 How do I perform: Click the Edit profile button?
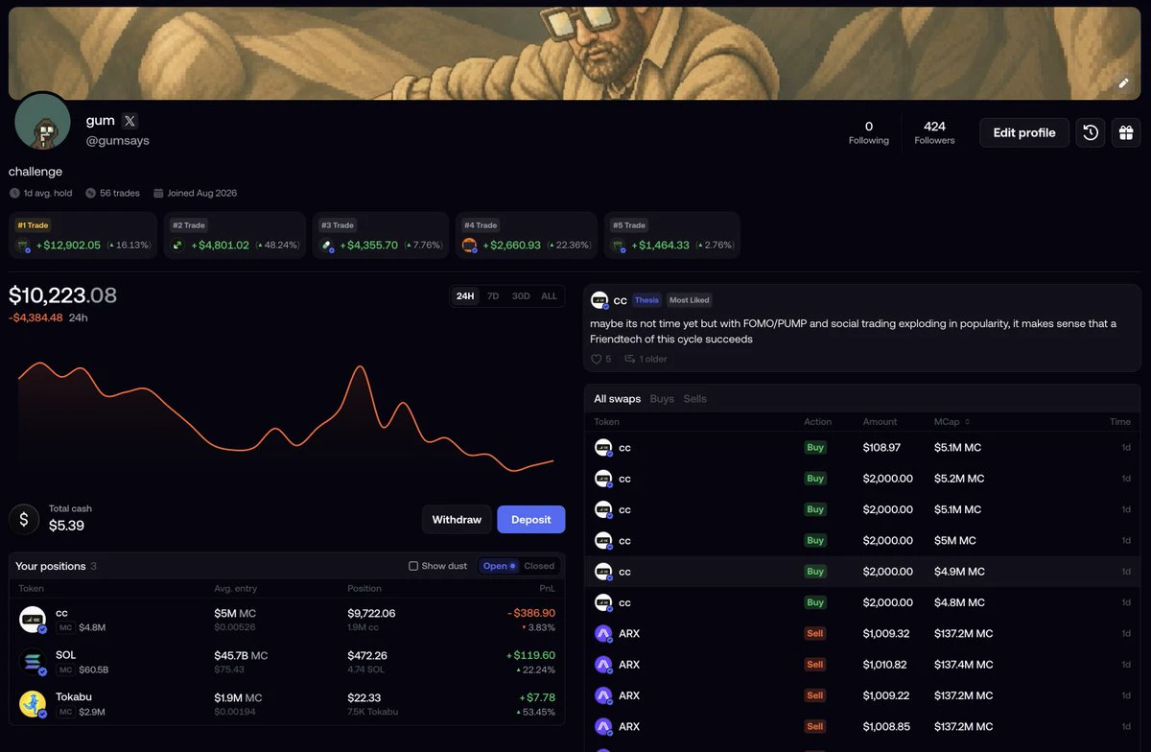pyautogui.click(x=1024, y=132)
